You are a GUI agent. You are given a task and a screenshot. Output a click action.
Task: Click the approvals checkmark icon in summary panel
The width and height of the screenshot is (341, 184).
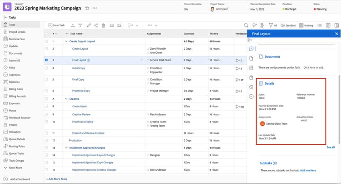(x=251, y=97)
